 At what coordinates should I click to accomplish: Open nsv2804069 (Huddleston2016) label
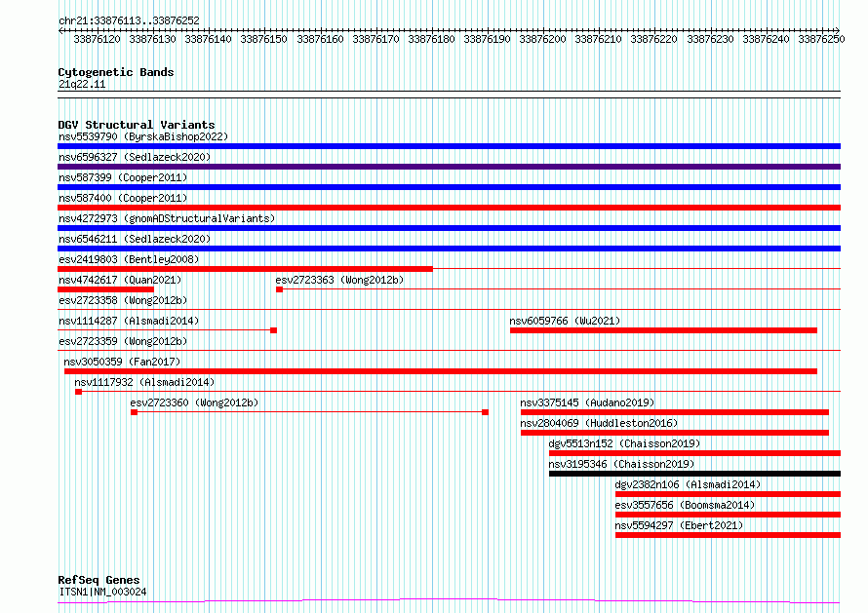click(x=599, y=423)
